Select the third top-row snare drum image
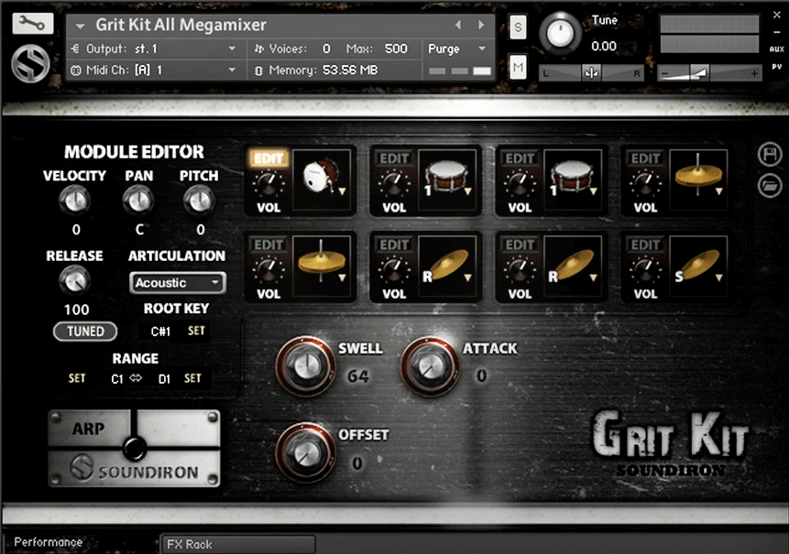The width and height of the screenshot is (789, 554). click(573, 179)
